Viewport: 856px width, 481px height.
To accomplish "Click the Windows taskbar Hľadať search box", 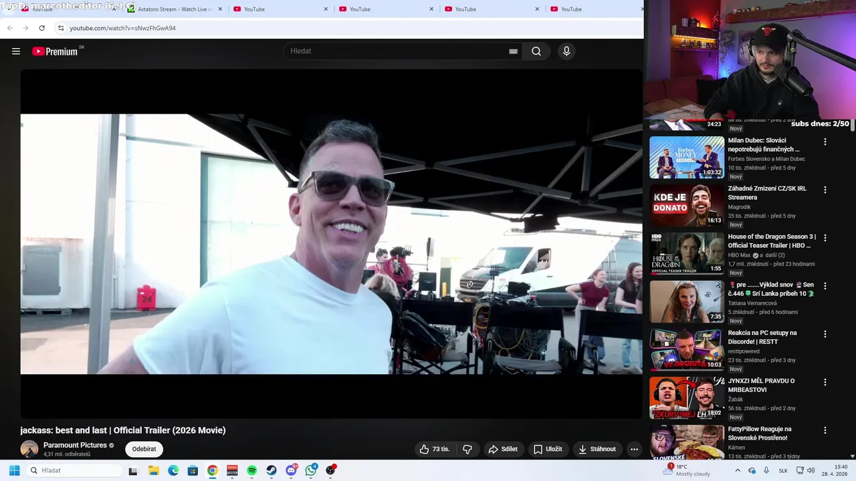I will 74,470.
